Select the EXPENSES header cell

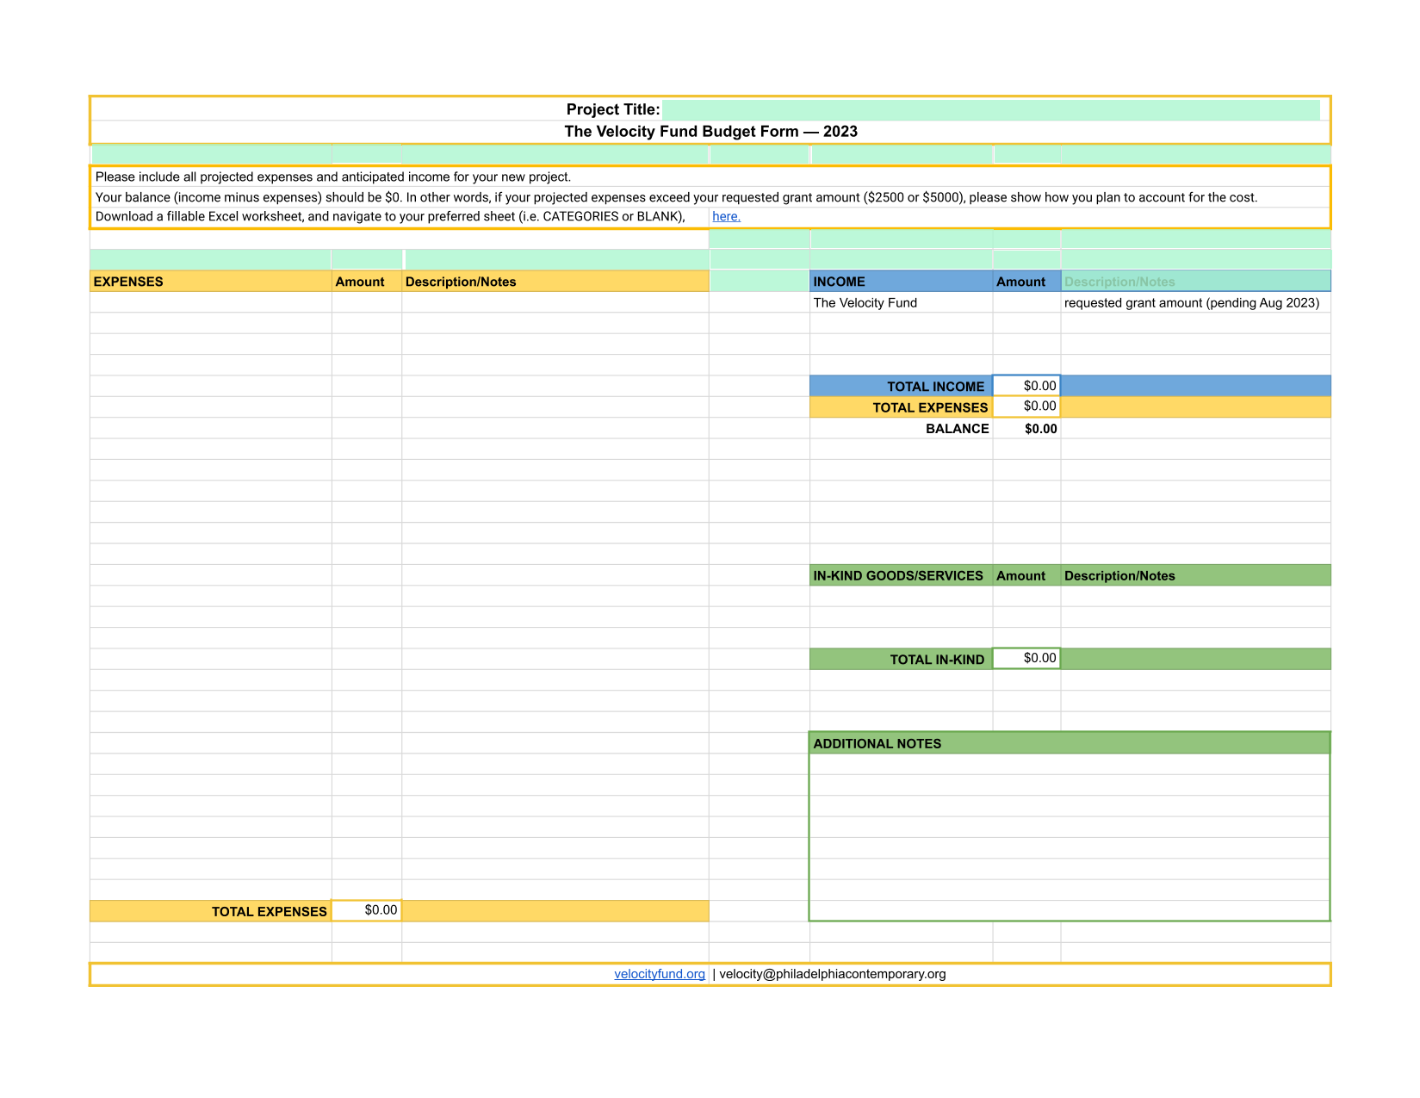[x=211, y=282]
